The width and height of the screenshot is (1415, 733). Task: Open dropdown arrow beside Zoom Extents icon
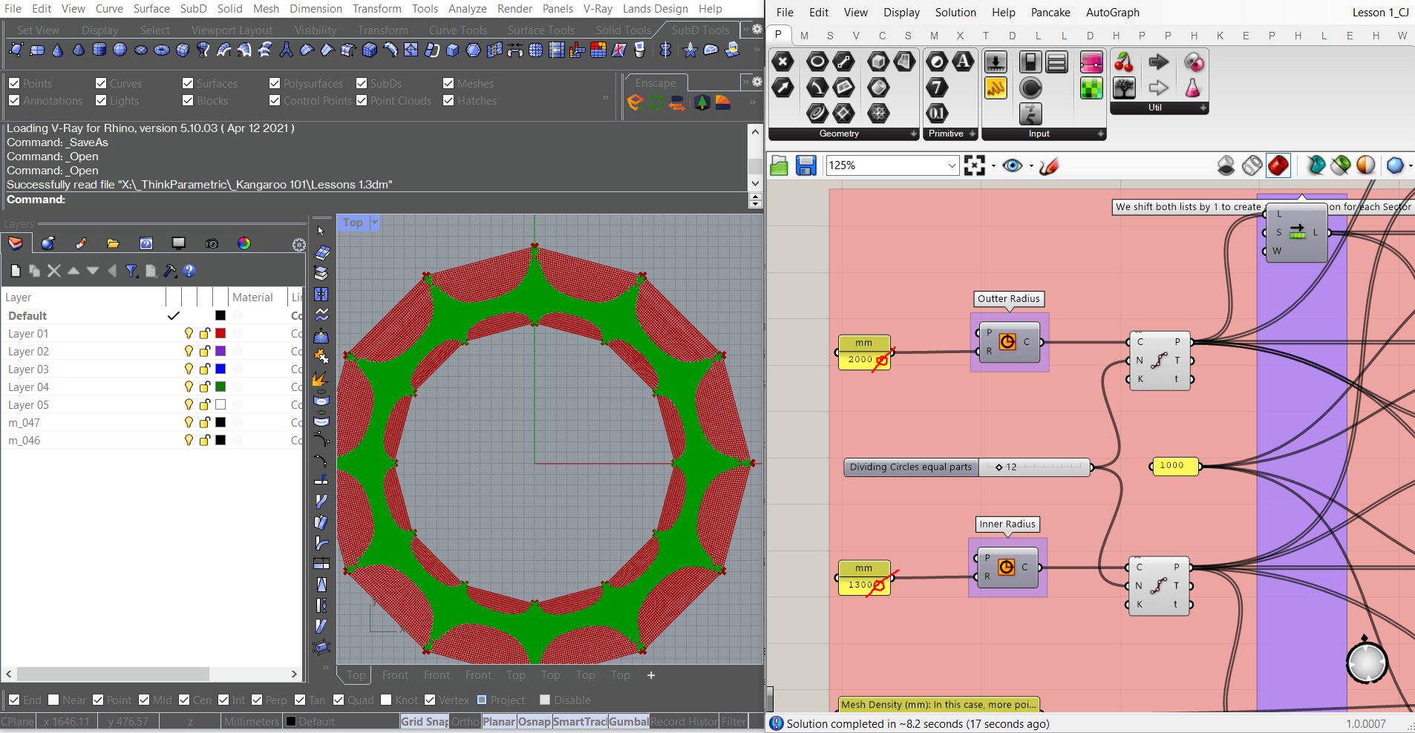tap(993, 166)
